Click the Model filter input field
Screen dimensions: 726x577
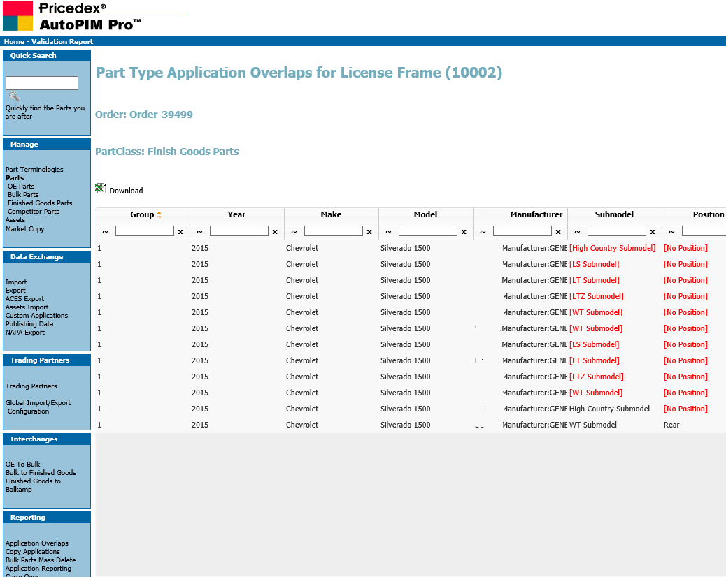point(428,231)
